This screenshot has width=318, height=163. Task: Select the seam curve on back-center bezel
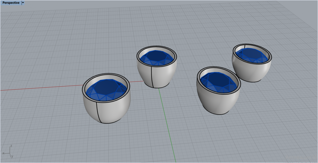point(152,77)
